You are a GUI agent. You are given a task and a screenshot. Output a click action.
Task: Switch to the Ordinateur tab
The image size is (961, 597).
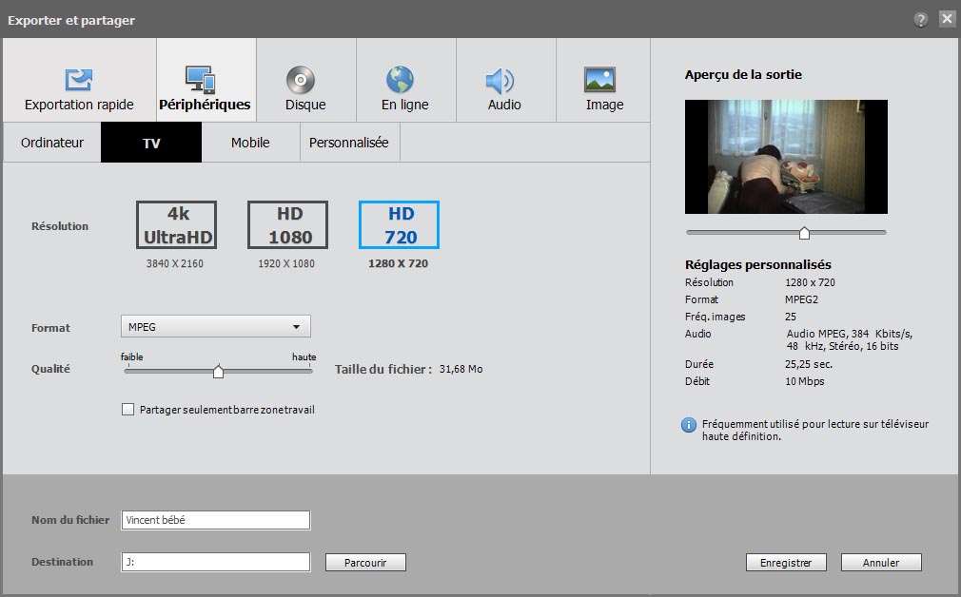[52, 143]
